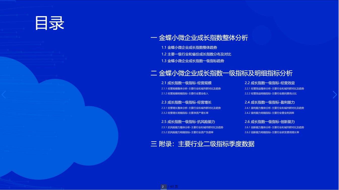
Task: Open 1.3 金蝶小微企业成长指数一级指标趋势
Action: click(x=193, y=61)
